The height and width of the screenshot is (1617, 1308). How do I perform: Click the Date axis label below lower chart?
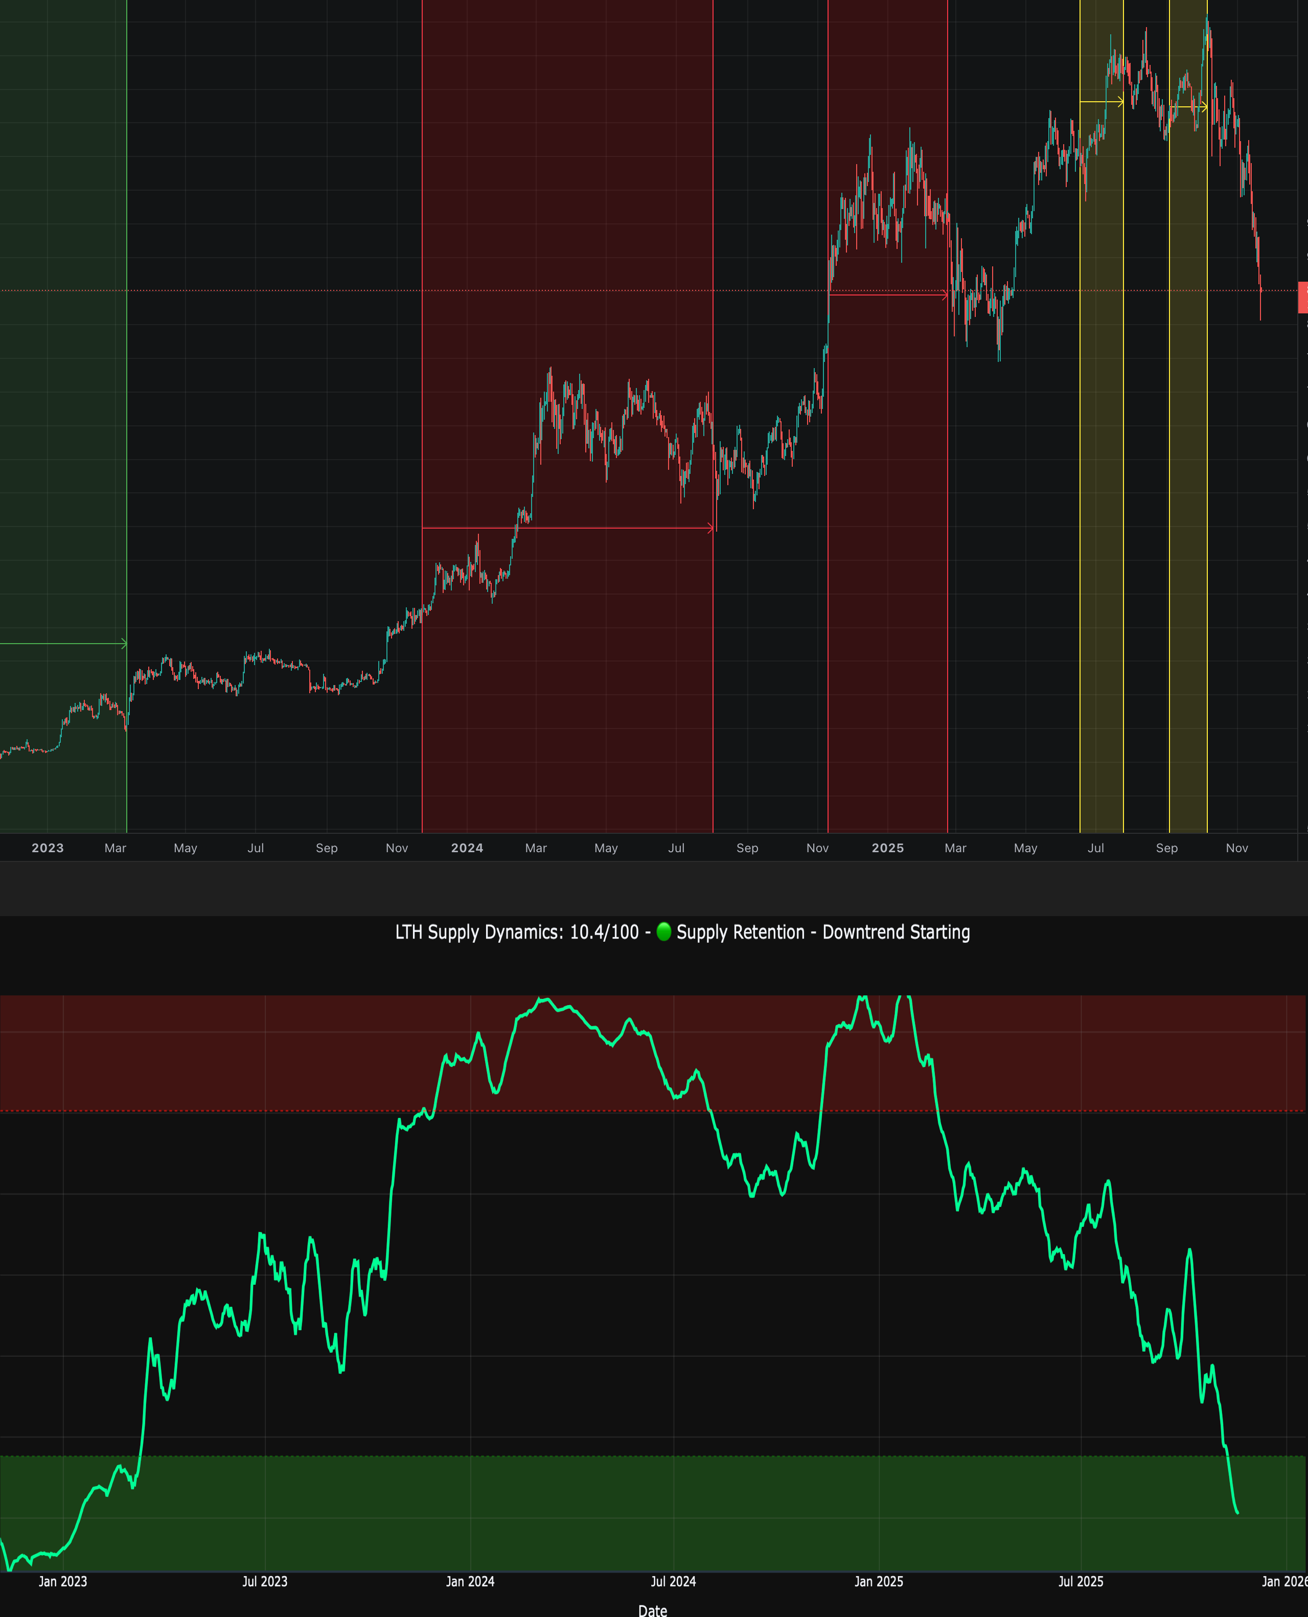click(653, 1610)
